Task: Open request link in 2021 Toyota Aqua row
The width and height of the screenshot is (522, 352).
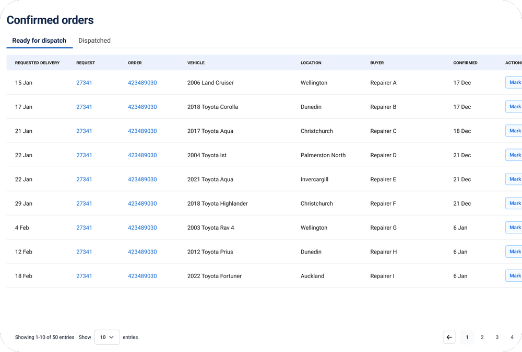Action: [x=84, y=179]
